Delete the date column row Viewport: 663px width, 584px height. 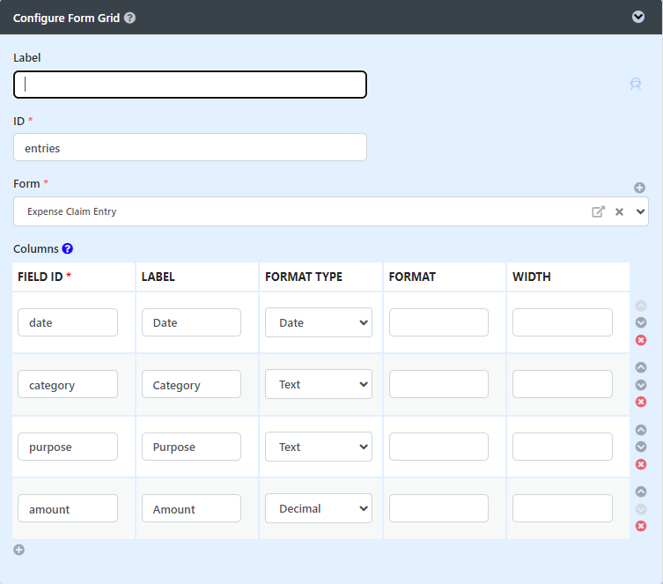tap(641, 340)
